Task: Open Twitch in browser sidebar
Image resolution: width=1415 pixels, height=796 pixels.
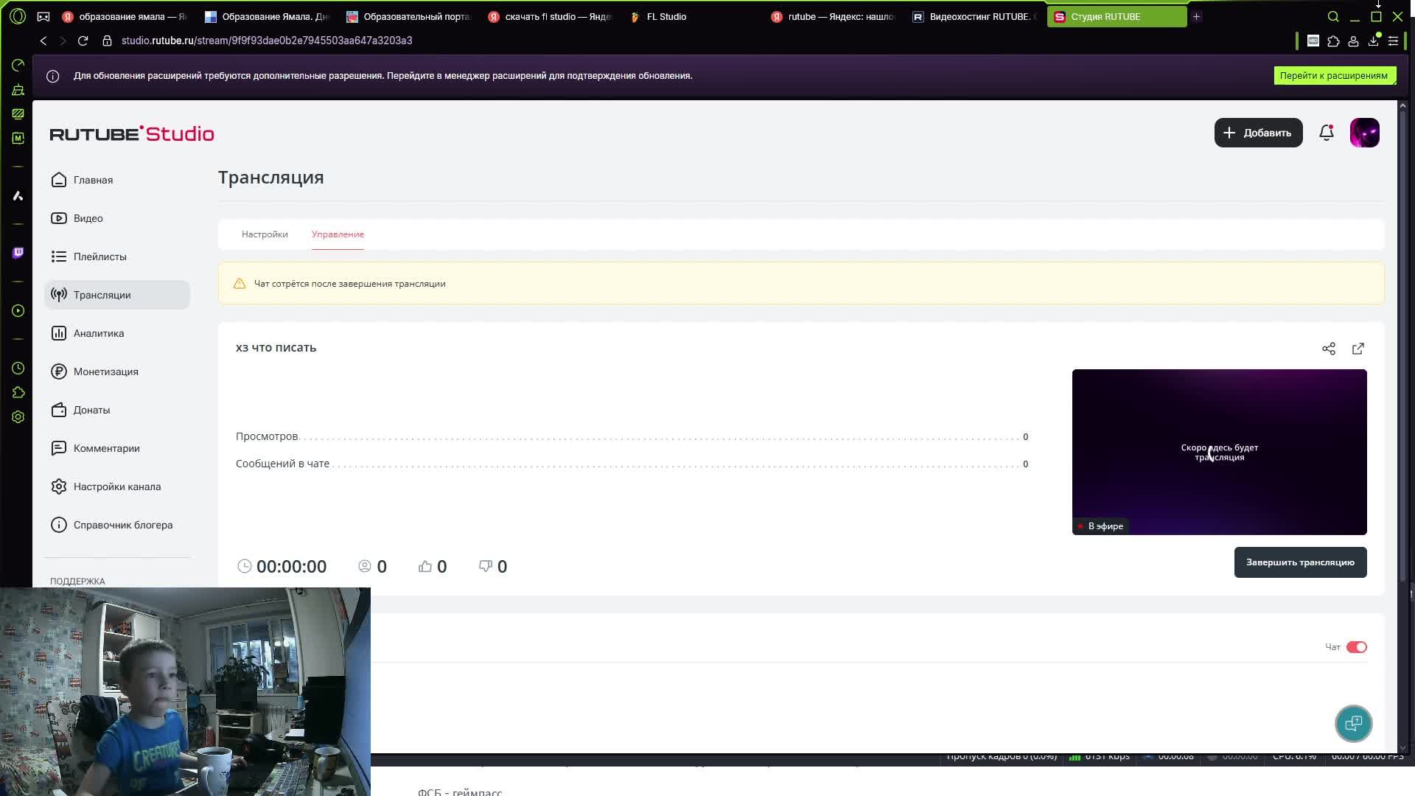Action: 18,253
